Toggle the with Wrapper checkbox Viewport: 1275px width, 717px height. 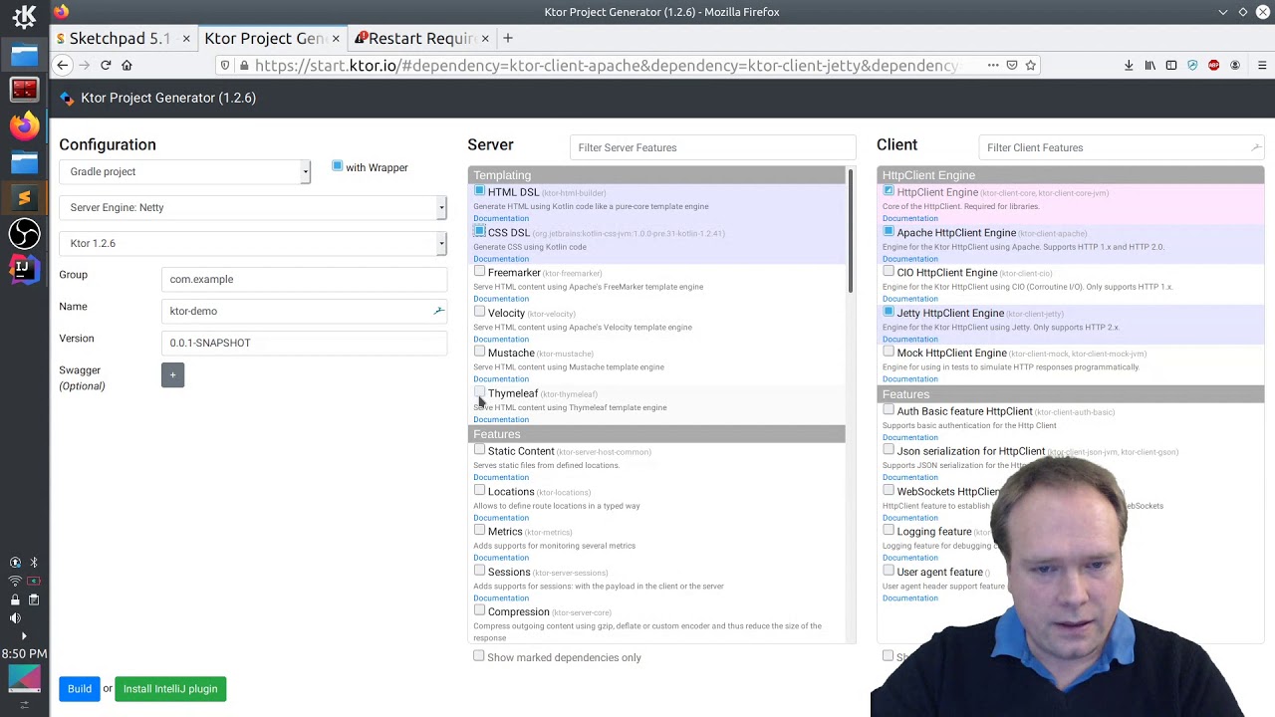[338, 166]
